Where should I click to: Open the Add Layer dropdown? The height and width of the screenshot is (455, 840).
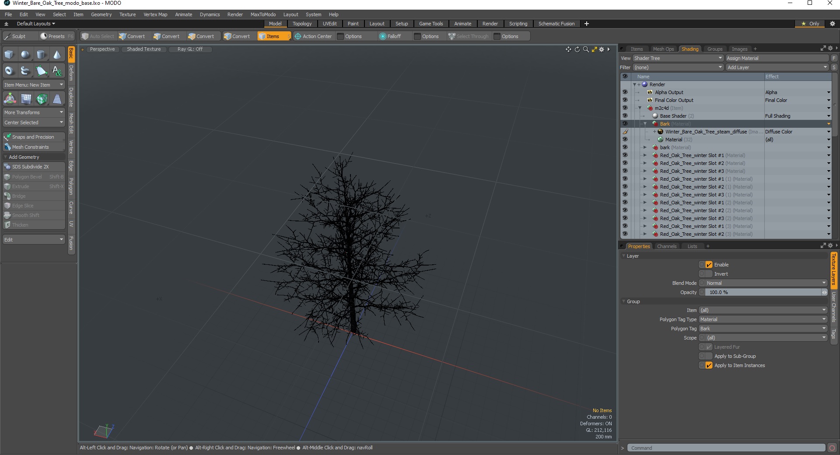[x=777, y=67]
